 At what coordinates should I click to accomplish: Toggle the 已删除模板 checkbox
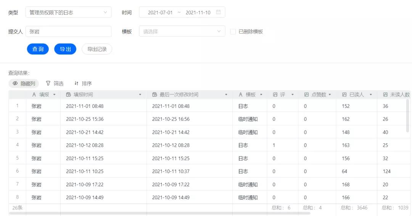point(233,32)
